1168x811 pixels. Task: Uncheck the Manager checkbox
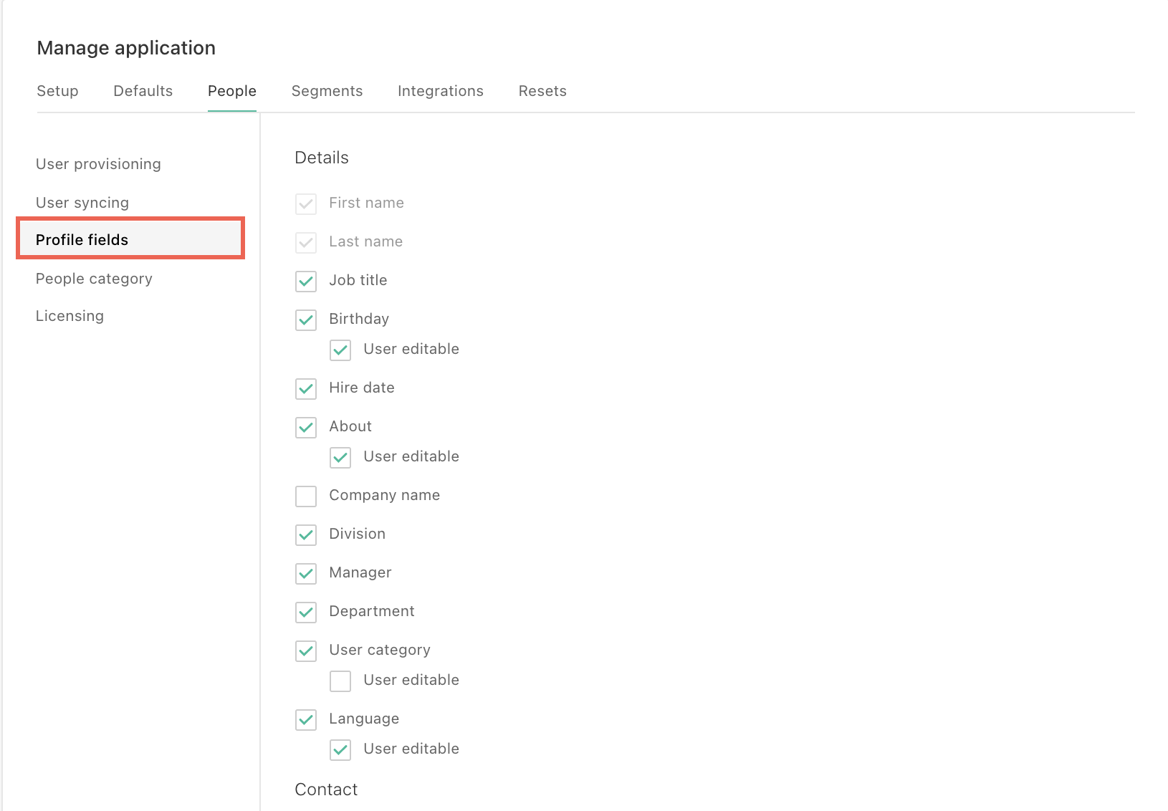tap(306, 573)
